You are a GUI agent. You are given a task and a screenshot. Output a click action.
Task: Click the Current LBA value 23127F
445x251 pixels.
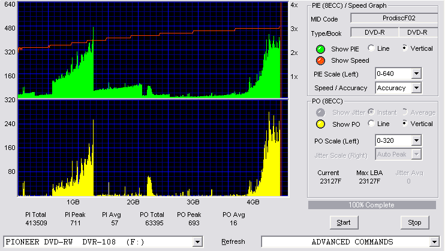click(x=330, y=181)
